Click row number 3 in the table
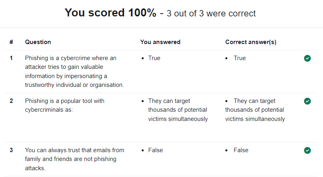Screen dimensions: 323x177 point(11,150)
